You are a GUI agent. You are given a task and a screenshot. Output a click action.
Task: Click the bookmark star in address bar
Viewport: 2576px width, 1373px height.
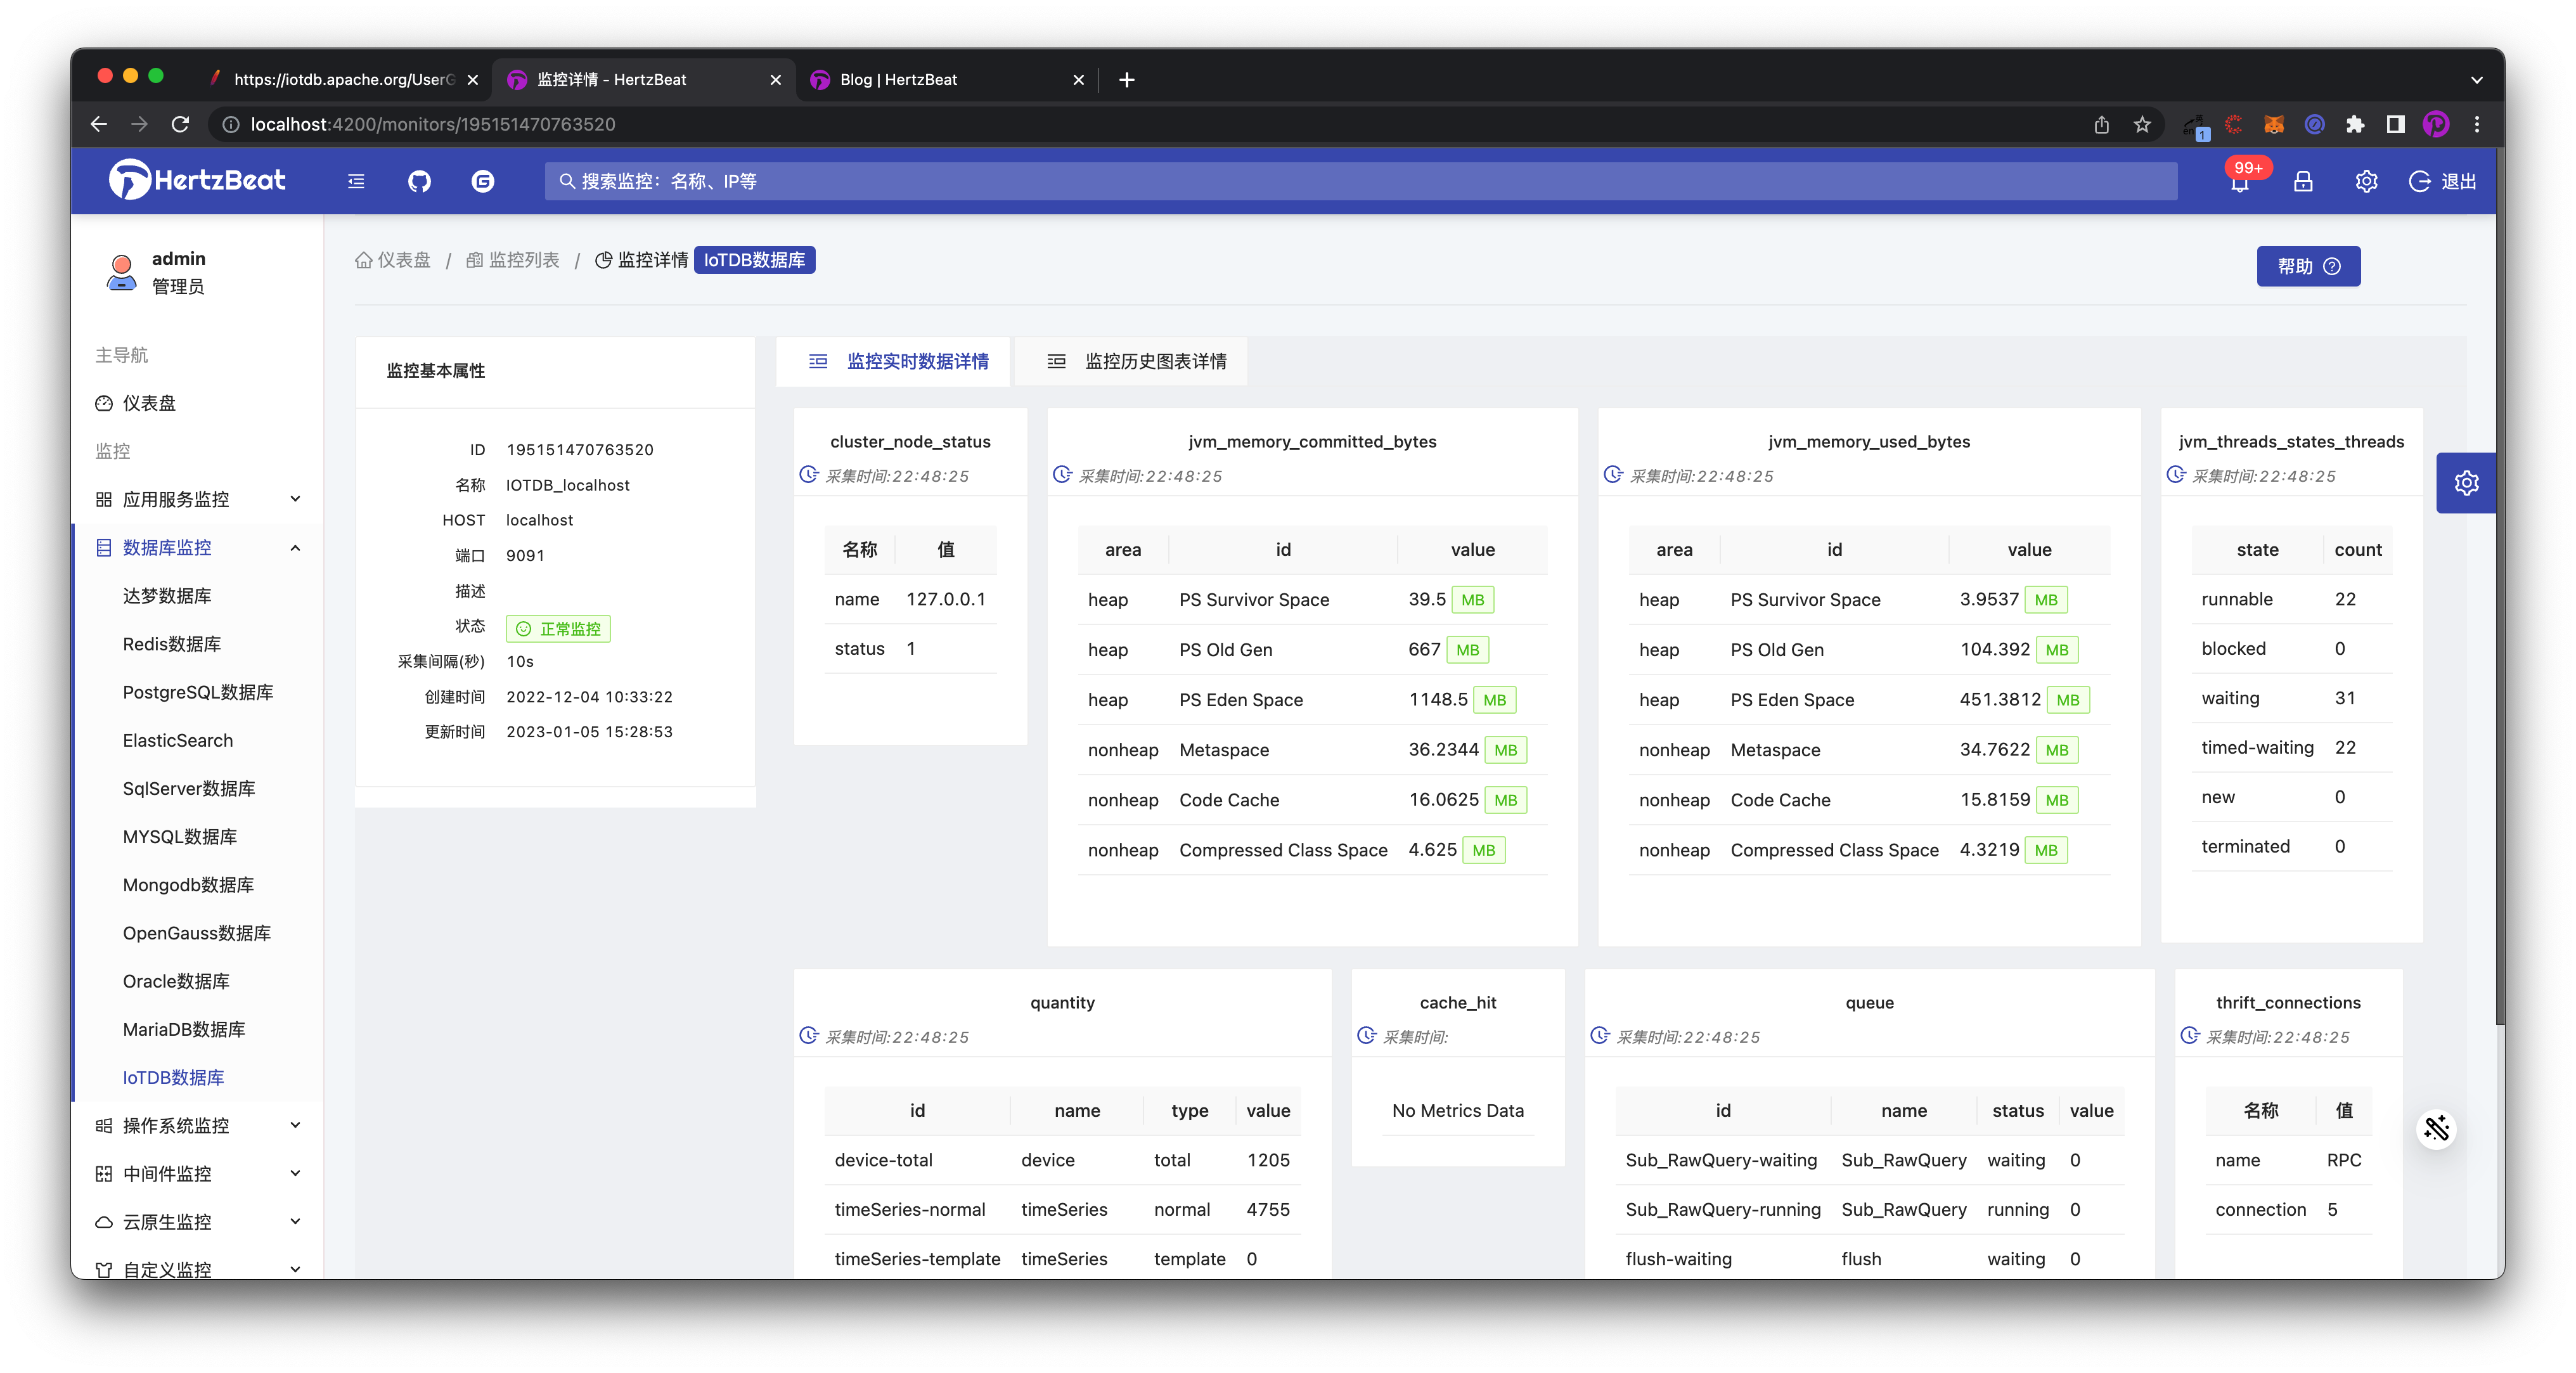point(2142,124)
